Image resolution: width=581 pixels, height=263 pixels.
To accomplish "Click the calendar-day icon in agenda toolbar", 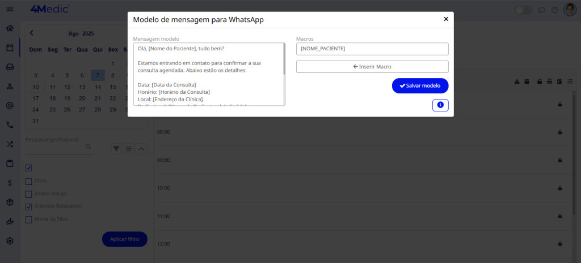I will [x=559, y=81].
